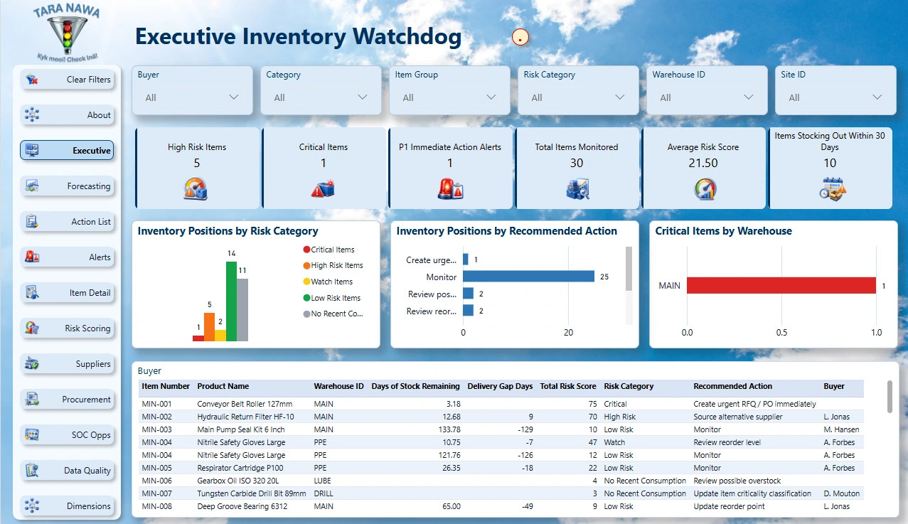Click the Dimensions icon
Viewport: 908px width, 524px height.
[32, 506]
